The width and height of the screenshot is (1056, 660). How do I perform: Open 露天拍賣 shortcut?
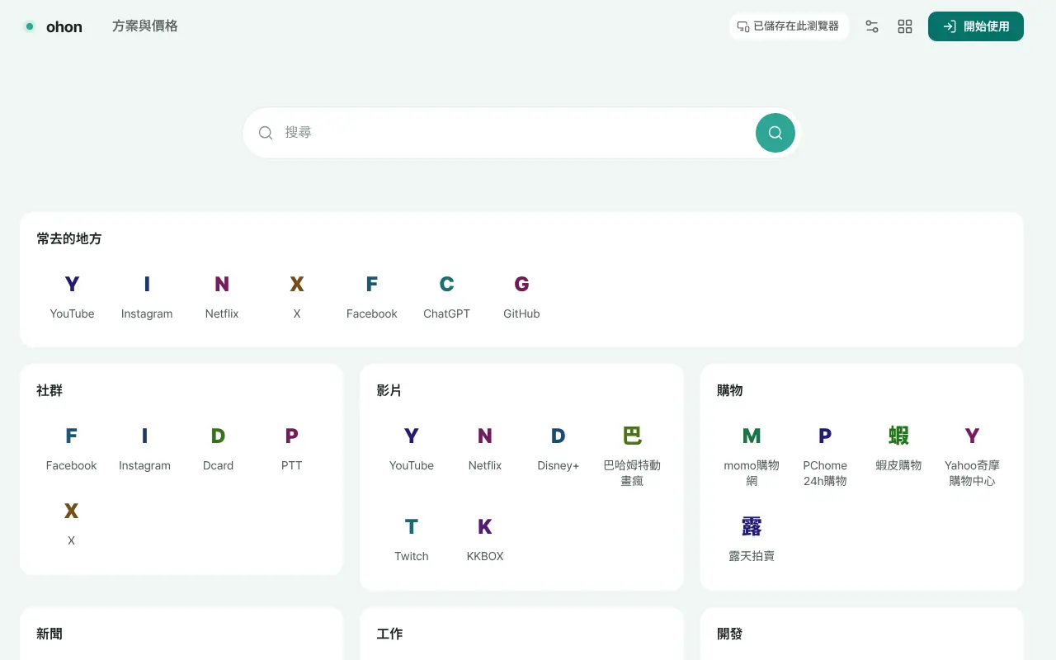752,540
